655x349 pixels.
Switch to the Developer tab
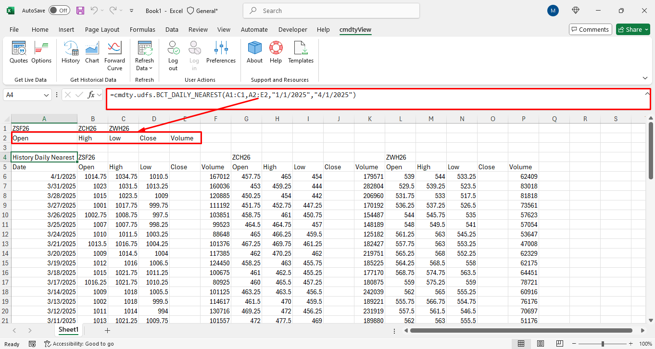293,29
